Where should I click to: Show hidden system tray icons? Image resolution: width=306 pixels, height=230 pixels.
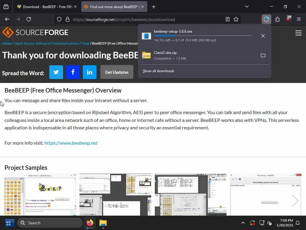pos(243,223)
